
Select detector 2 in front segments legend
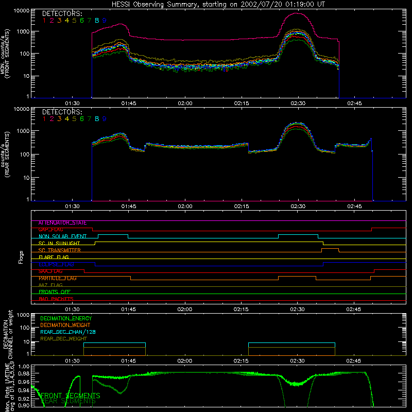[52, 21]
